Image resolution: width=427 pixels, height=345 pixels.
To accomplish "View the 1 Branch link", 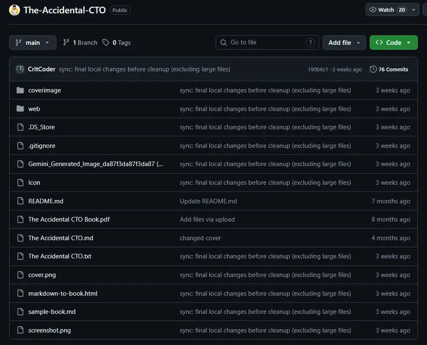I will tap(80, 43).
